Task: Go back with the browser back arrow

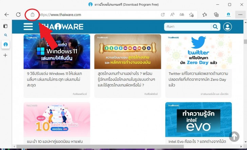Action: point(7,15)
